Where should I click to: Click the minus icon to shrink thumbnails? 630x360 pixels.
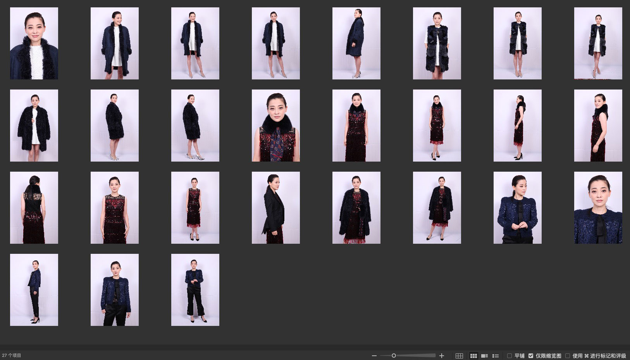[374, 356]
